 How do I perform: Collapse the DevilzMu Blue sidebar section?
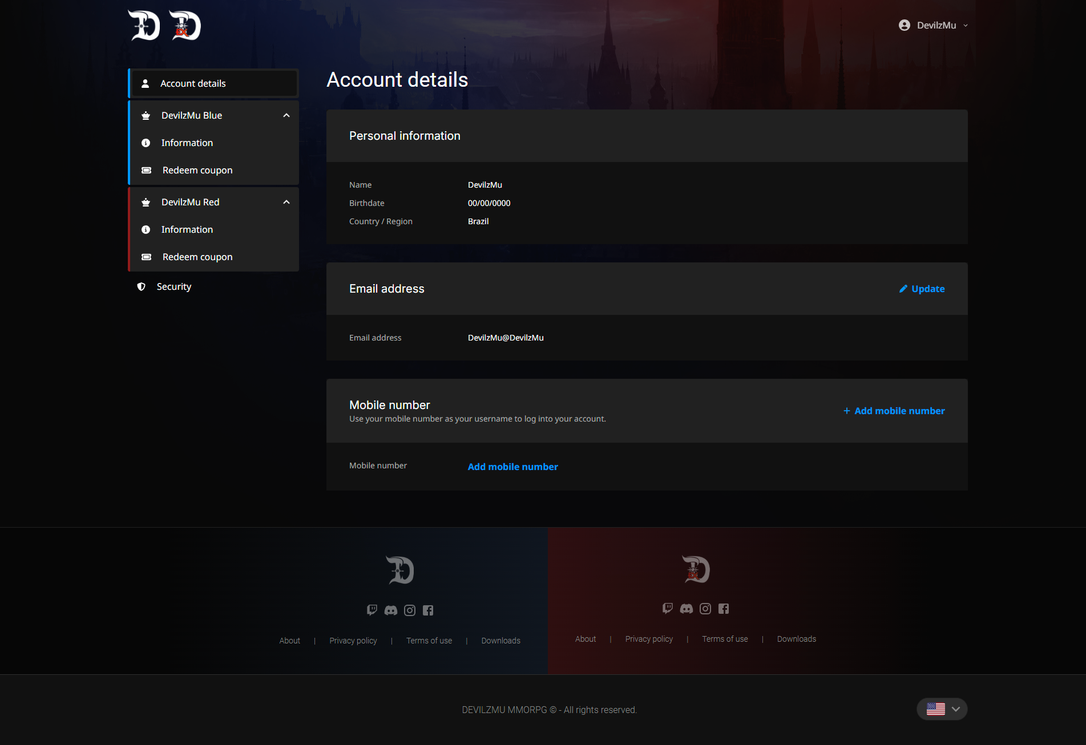click(x=286, y=115)
